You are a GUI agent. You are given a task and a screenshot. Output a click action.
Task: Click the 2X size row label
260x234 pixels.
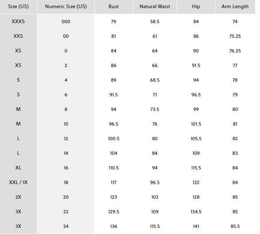(x=18, y=197)
